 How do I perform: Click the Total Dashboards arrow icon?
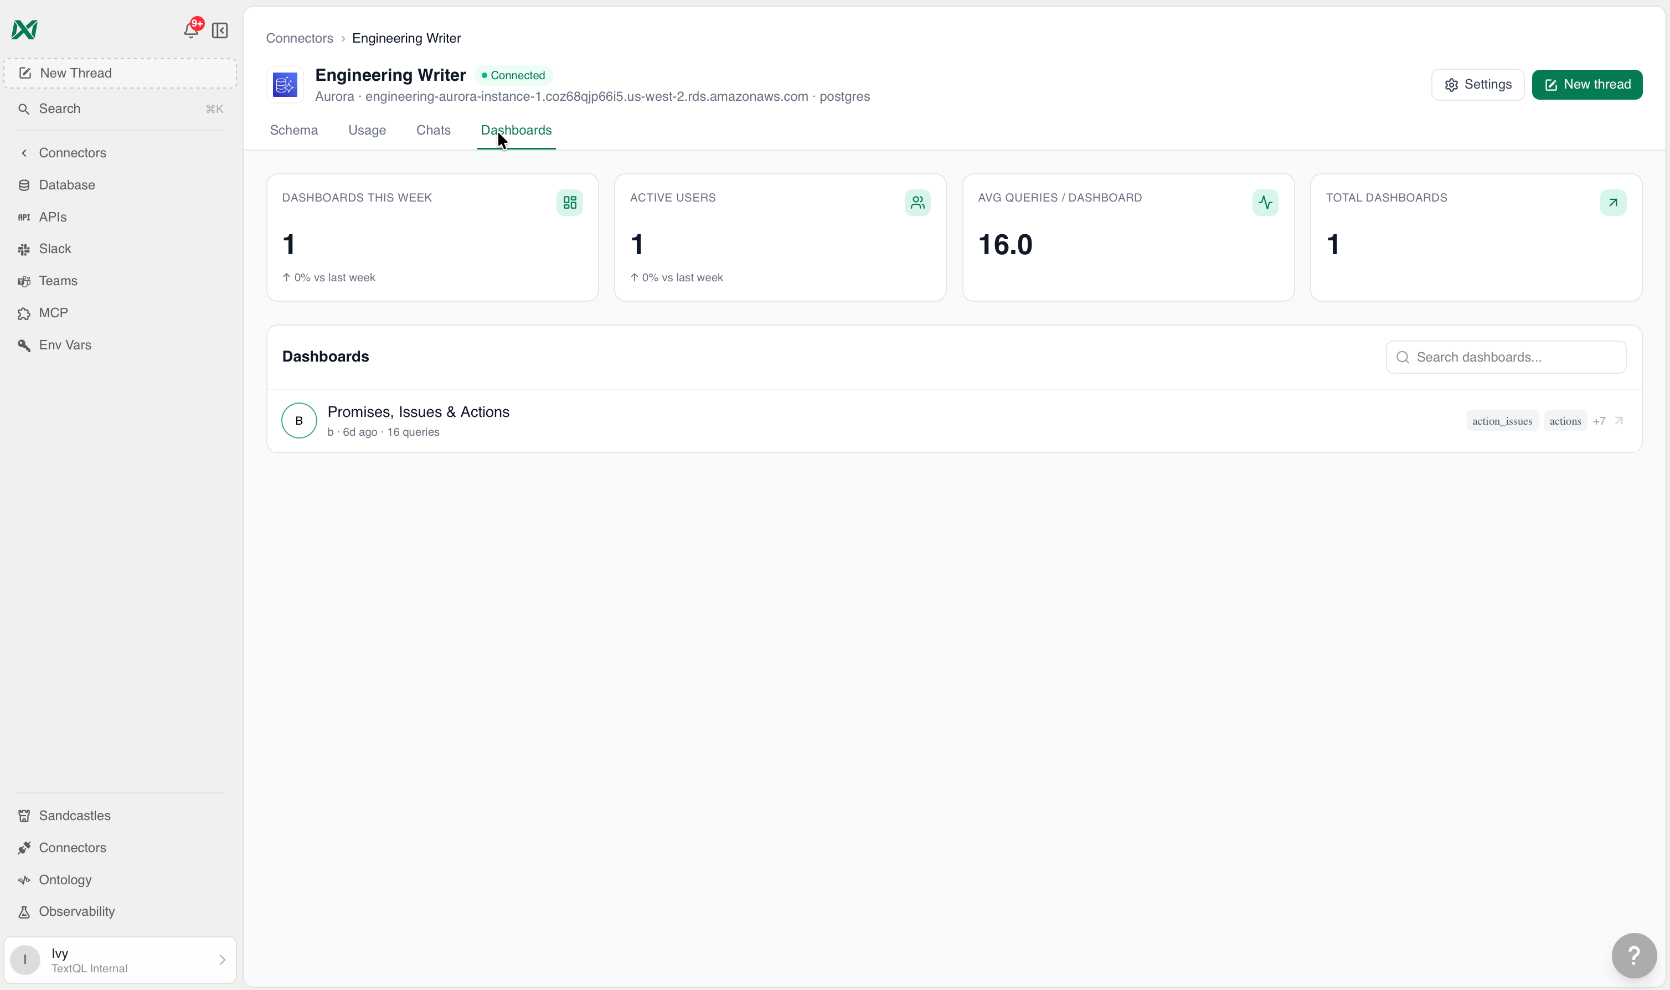point(1612,203)
